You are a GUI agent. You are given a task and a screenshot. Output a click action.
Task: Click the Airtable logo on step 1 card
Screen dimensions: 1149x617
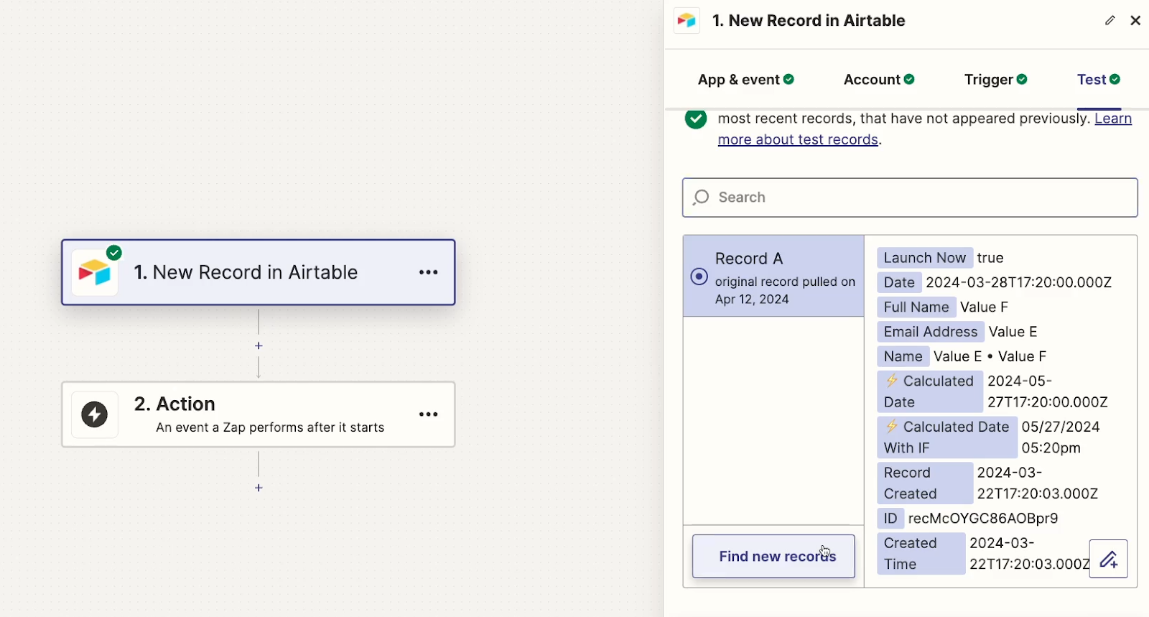[x=95, y=273]
